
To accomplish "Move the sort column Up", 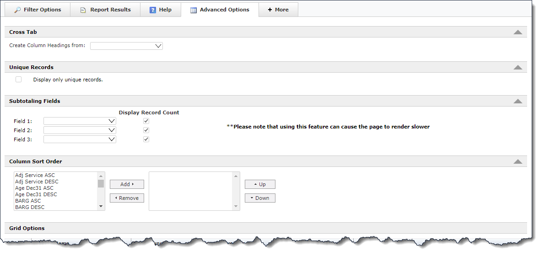I will 259,184.
